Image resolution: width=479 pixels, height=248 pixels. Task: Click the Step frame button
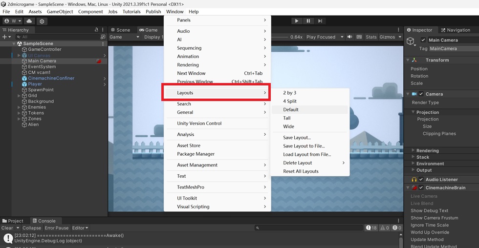coord(320,21)
